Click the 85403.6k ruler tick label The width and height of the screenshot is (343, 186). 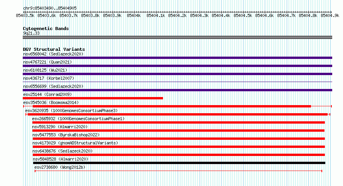[x=47, y=15]
